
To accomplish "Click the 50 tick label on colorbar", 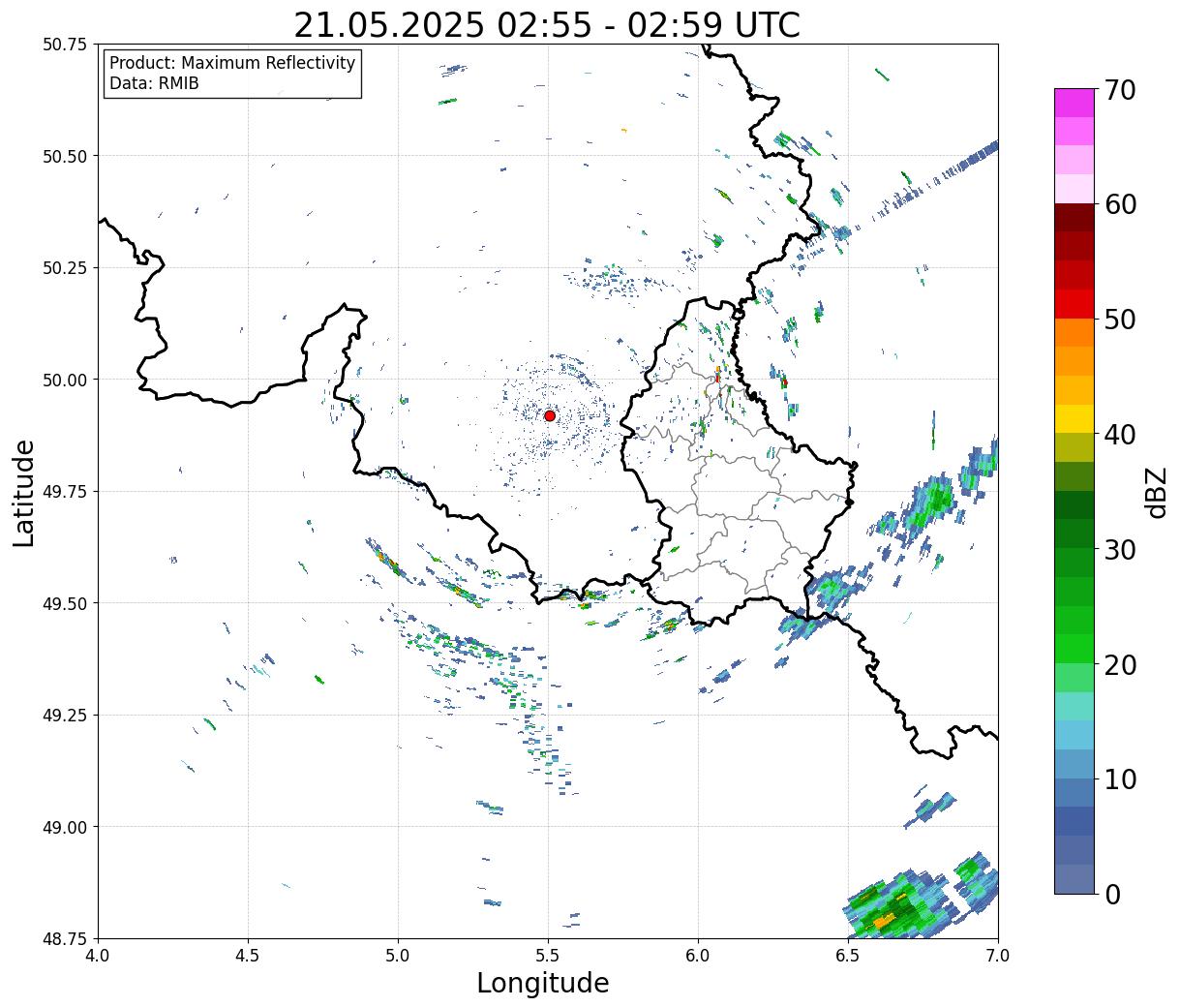I will coord(1121,320).
